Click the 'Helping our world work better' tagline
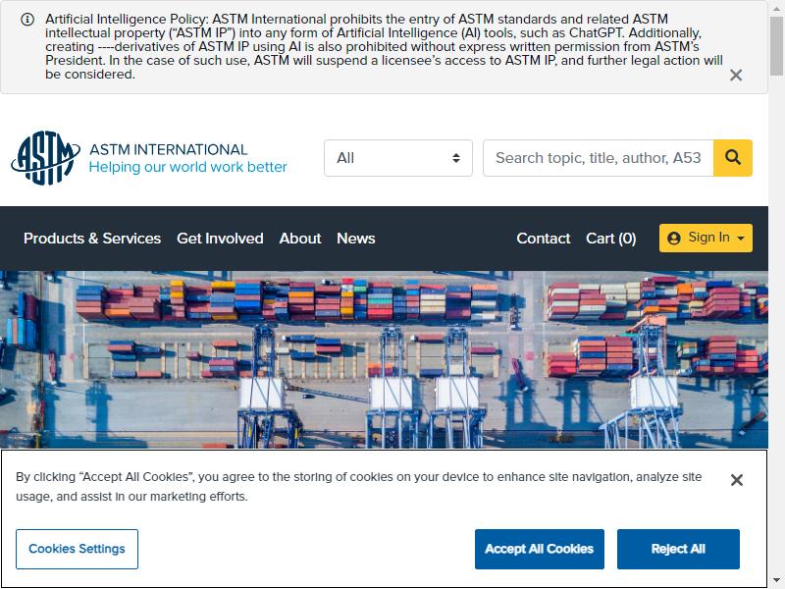This screenshot has height=589, width=785. 187,167
